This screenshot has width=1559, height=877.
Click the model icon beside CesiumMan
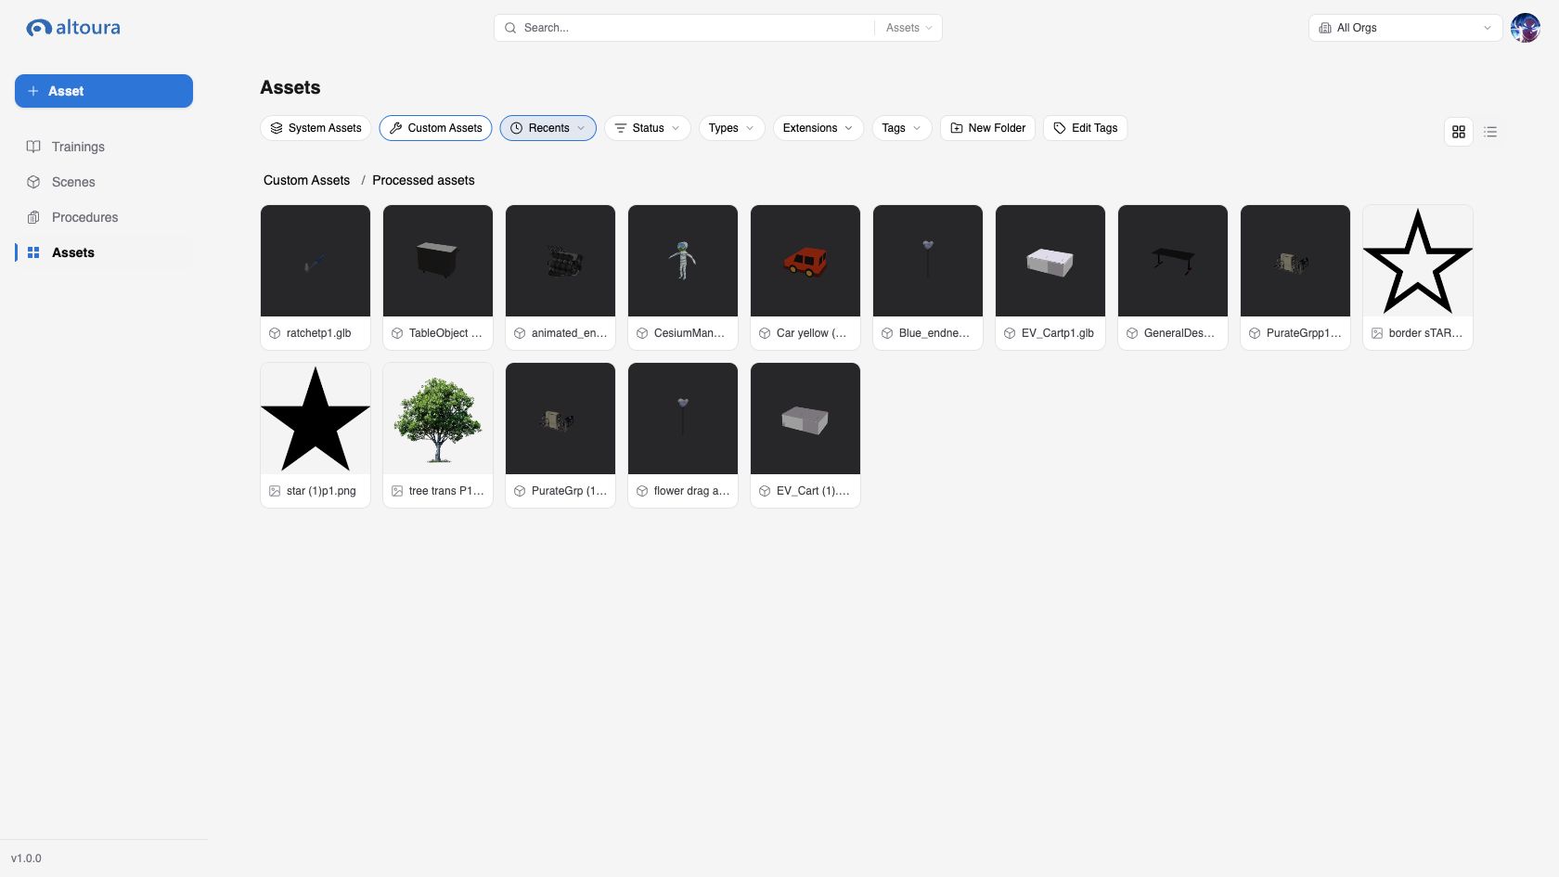pos(642,333)
